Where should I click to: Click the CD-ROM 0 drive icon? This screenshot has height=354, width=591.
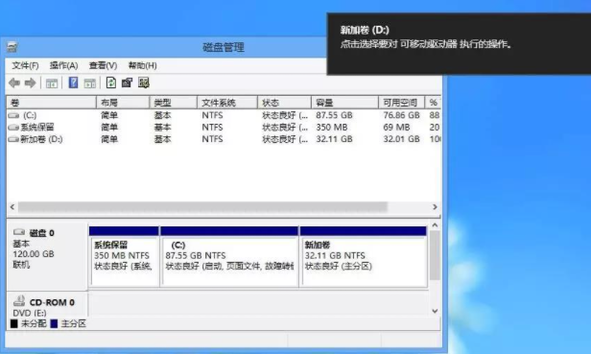[19, 301]
